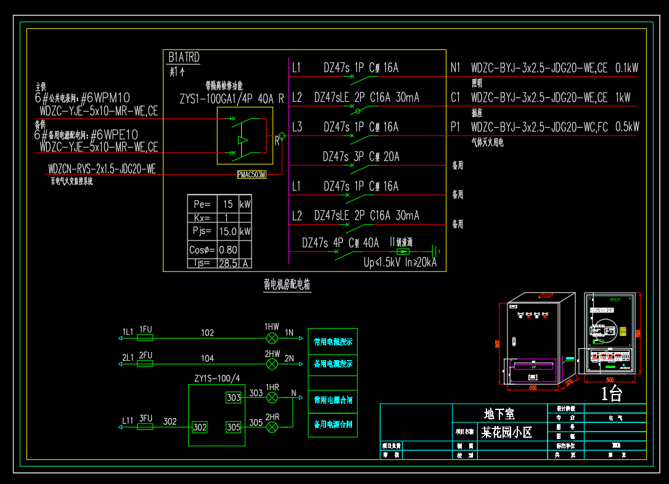Screen dimensions: 669x484
Task: Click the Pjs= 15.0 table row
Action: 220,231
